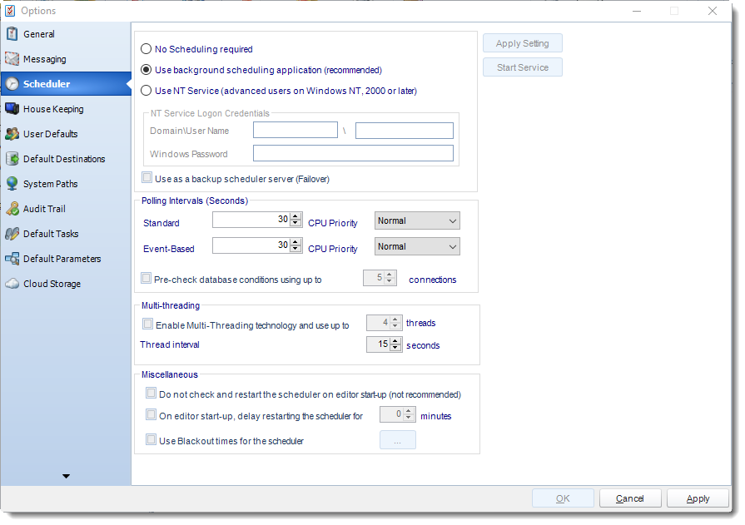
Task: Toggle delay restarting the scheduler checkbox
Action: point(151,414)
